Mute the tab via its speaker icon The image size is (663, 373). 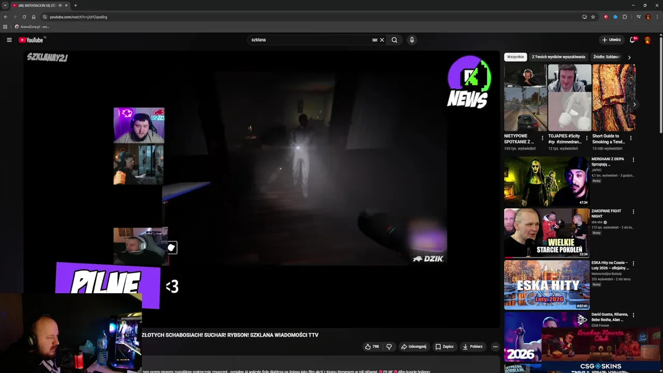click(60, 5)
